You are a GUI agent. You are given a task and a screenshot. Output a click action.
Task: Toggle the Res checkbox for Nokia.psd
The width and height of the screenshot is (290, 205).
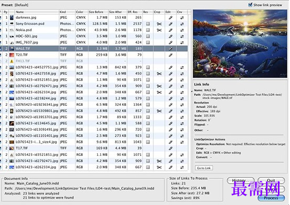(x=148, y=30)
